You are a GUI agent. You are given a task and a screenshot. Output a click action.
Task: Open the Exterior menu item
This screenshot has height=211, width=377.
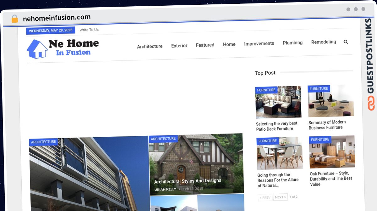179,46
